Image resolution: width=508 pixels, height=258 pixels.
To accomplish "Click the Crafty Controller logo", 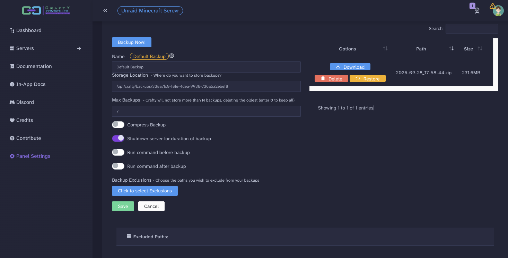I will pyautogui.click(x=46, y=10).
